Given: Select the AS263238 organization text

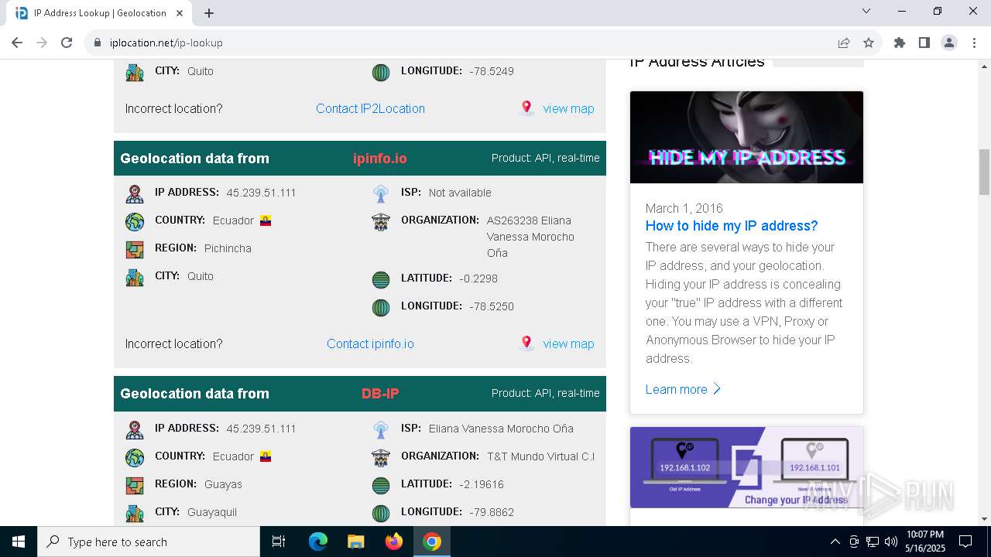Looking at the screenshot, I should [x=530, y=237].
